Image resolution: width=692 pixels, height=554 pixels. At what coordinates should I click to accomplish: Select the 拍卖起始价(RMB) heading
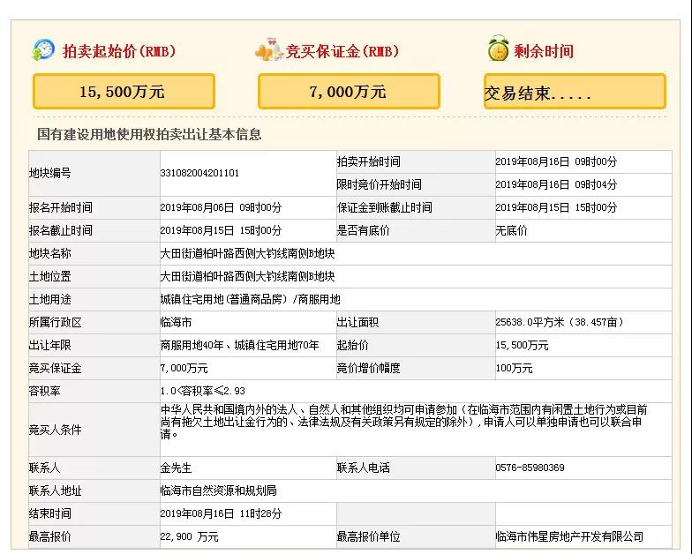[x=118, y=51]
